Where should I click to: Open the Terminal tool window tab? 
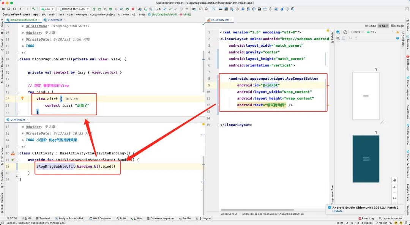click(x=43, y=219)
